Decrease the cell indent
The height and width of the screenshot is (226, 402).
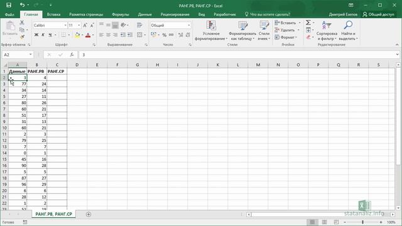coord(123,35)
